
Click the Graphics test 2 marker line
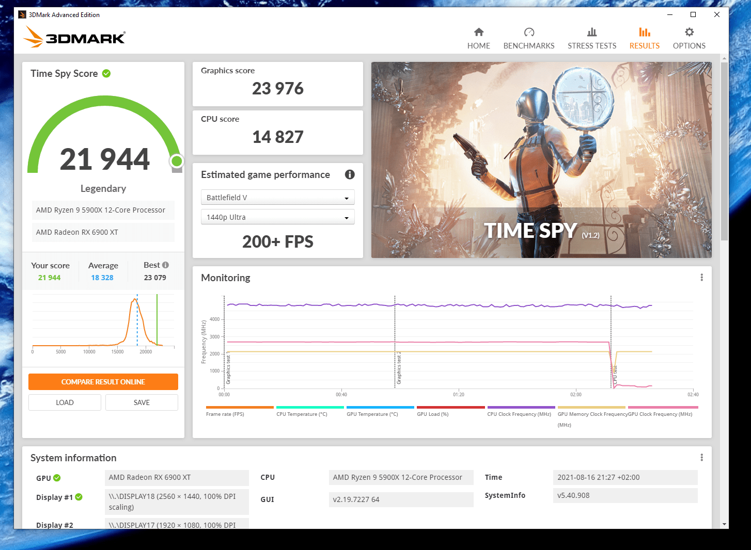click(395, 342)
